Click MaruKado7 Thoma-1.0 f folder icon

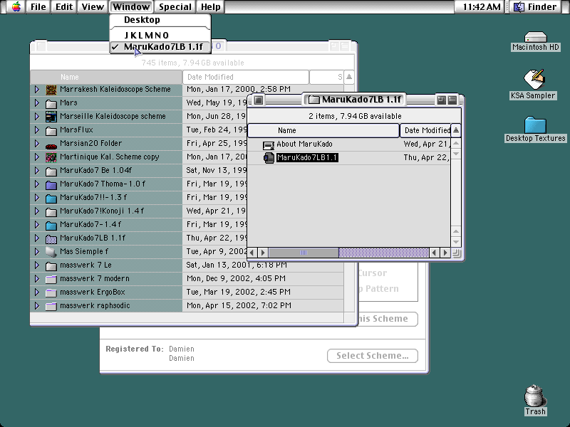51,184
